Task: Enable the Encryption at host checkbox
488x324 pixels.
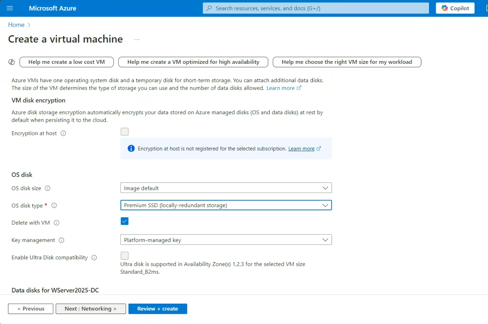Action: coord(124,132)
